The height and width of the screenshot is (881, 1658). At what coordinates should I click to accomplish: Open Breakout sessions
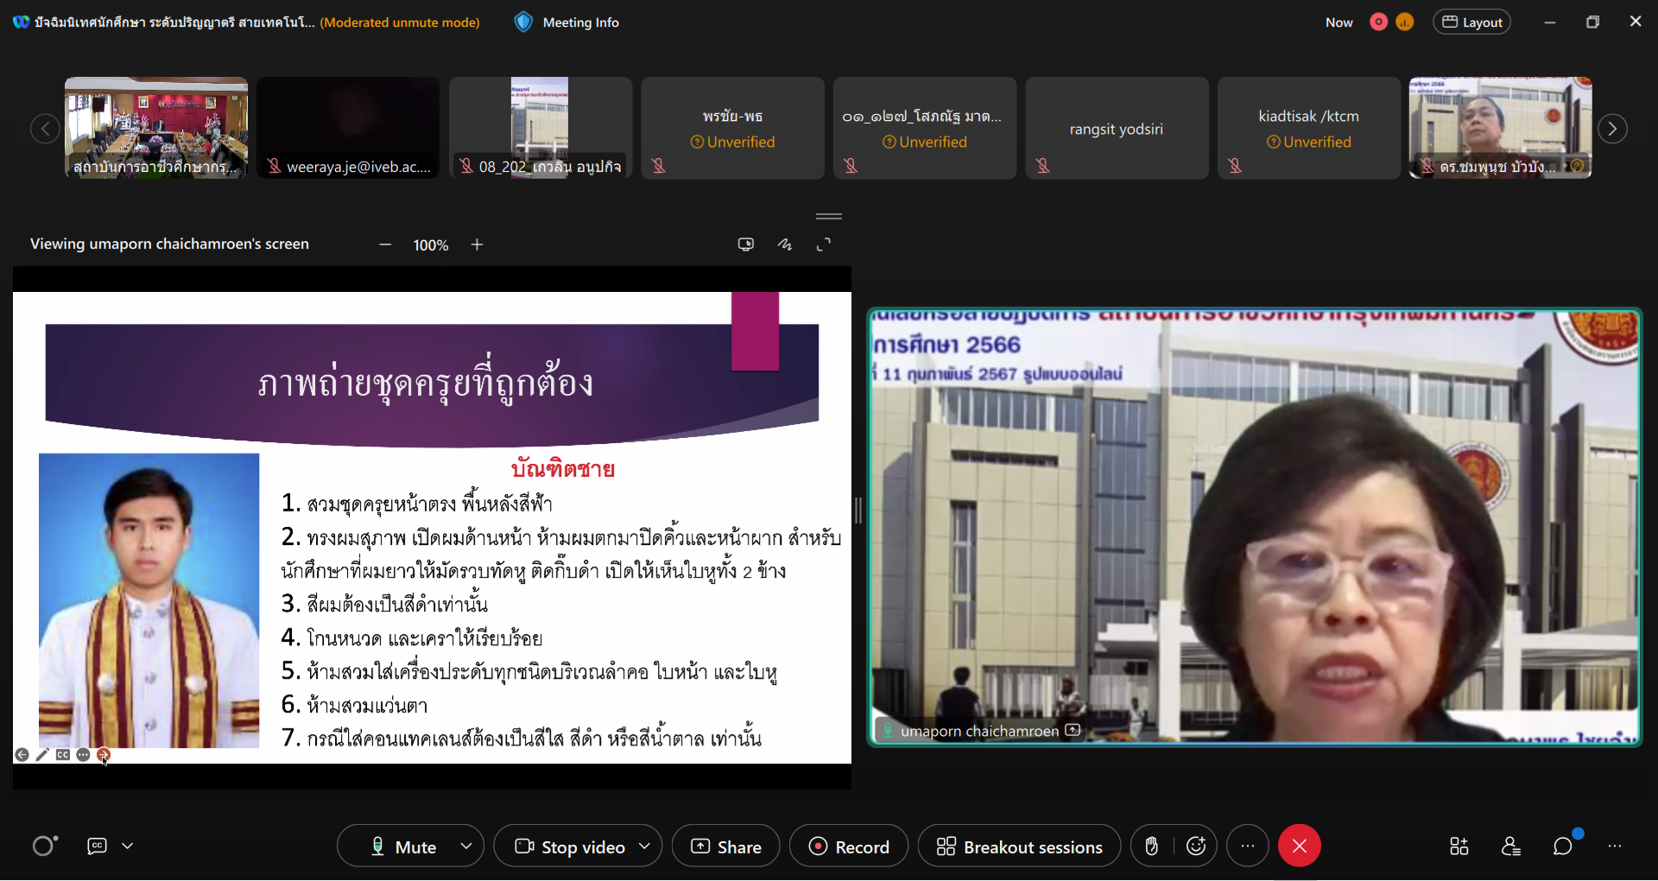point(1019,846)
